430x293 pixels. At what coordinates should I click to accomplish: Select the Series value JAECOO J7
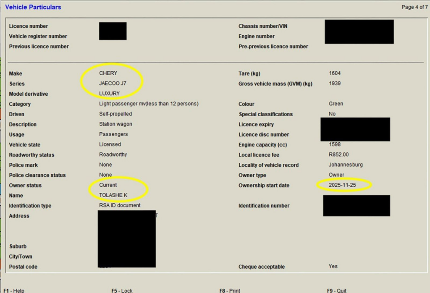pos(113,84)
